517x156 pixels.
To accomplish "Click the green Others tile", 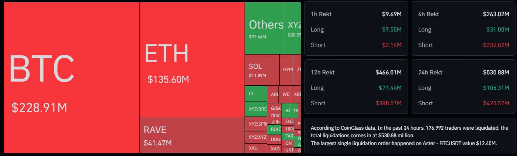I will click(264, 28).
